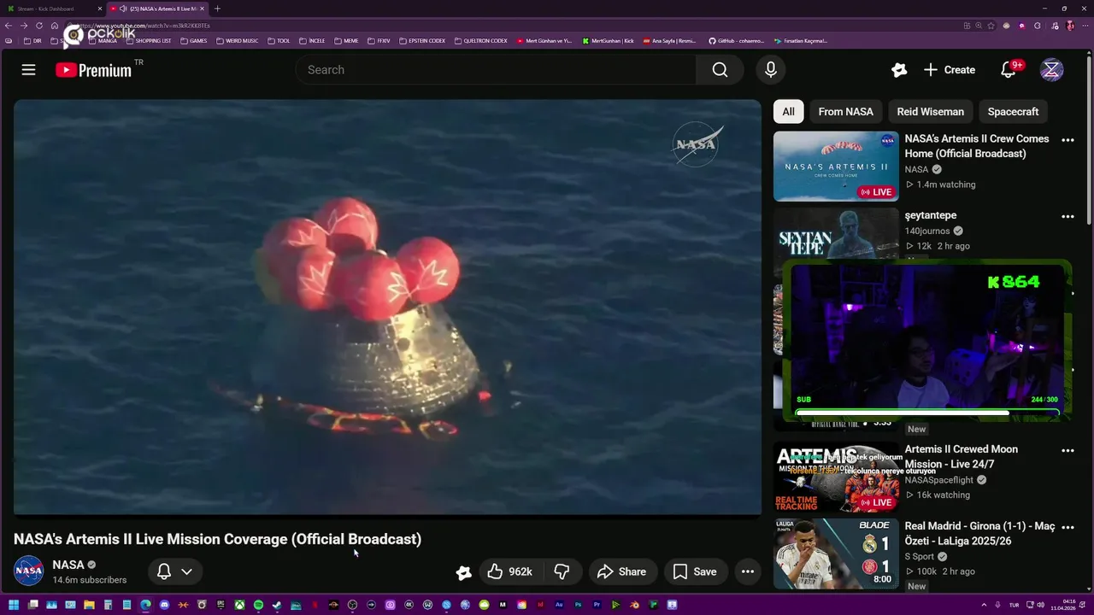
Task: Open Premiere Pro from the taskbar
Action: (x=597, y=606)
